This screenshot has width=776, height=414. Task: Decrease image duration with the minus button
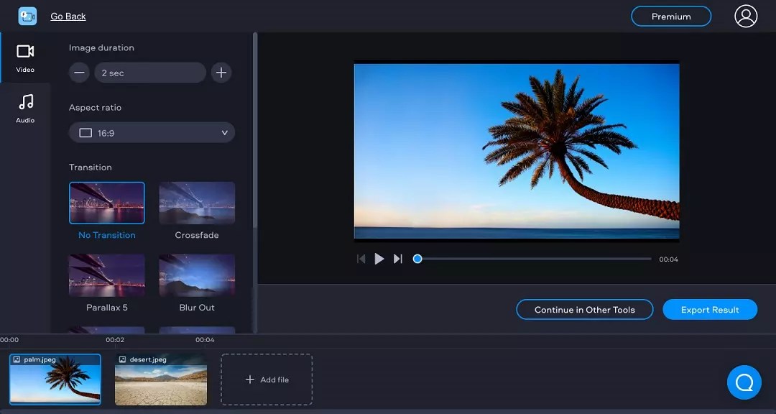(x=79, y=72)
